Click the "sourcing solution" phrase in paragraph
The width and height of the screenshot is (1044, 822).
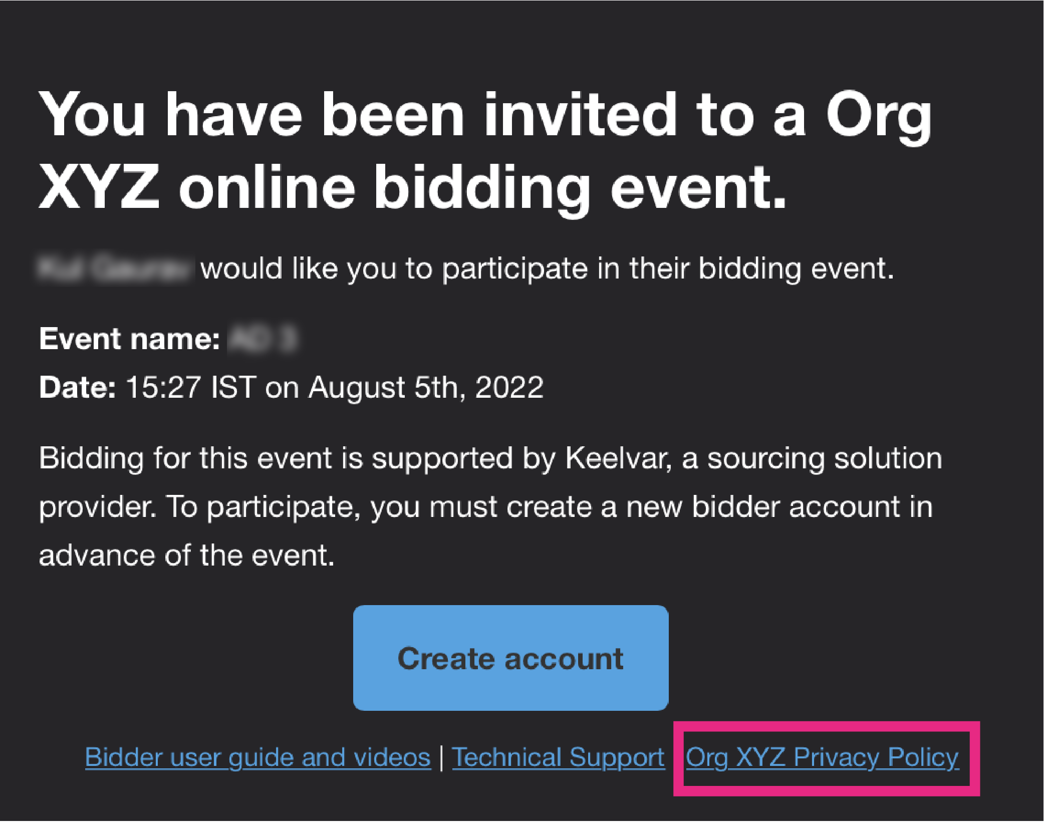824,458
